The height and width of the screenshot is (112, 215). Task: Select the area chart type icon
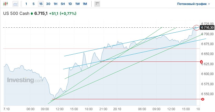click(x=15, y=4)
